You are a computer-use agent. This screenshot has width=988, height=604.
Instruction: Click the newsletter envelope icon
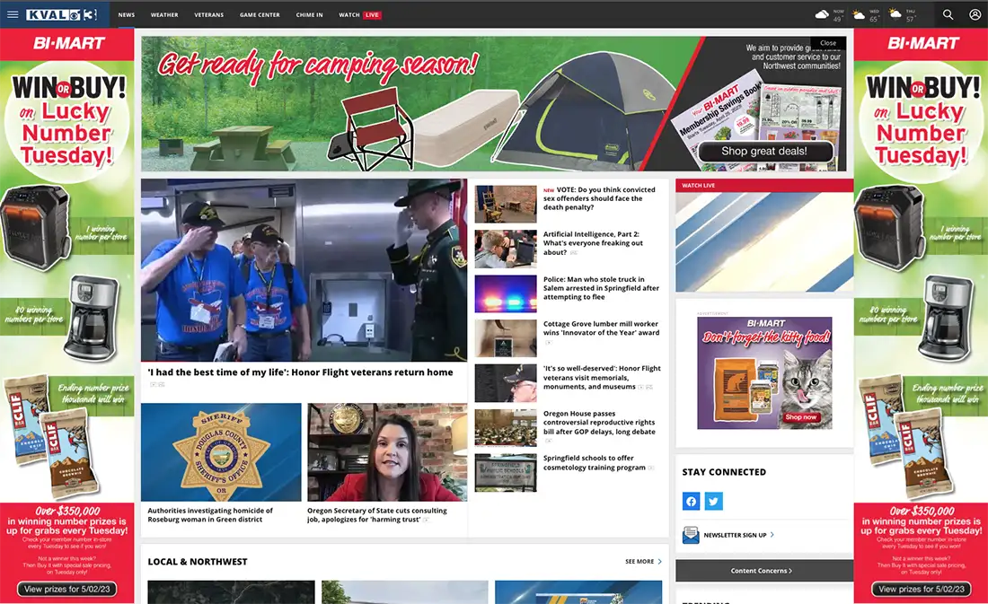[x=691, y=536]
